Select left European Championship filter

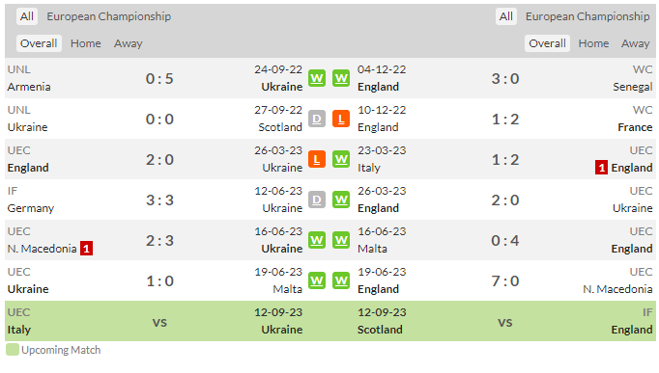108,16
